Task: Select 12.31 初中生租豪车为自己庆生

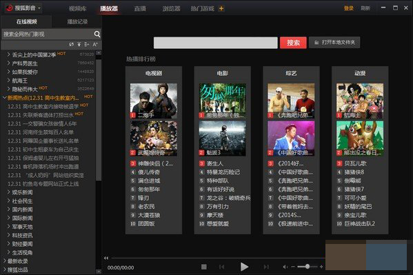Action: tap(43, 150)
